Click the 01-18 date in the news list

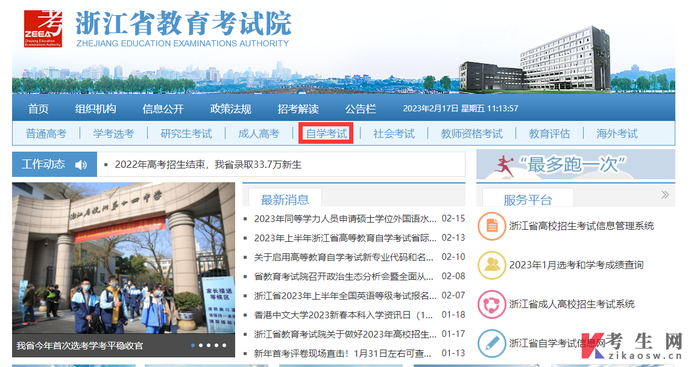click(453, 315)
